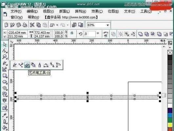174x131 pixels.
Task: Toggle the mirror buttons on property bar
Action: coord(106,34)
